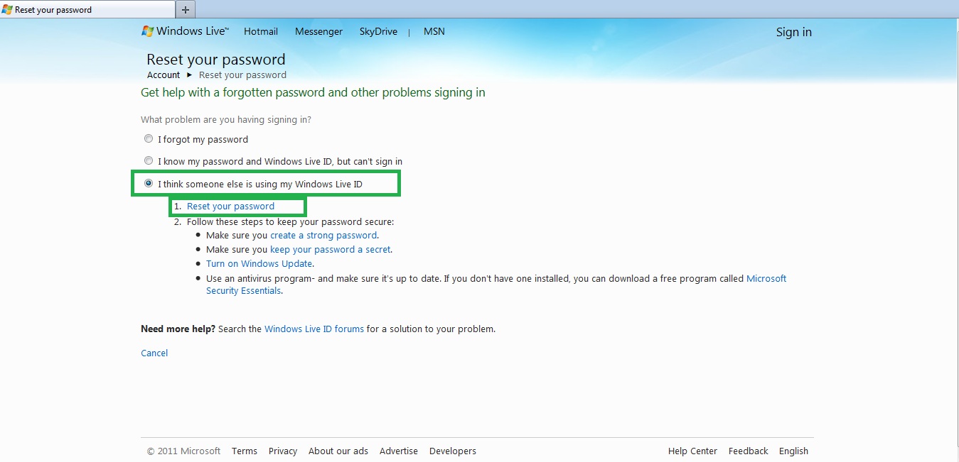Go to the Sign in page
Screen dimensions: 959x462
[793, 32]
